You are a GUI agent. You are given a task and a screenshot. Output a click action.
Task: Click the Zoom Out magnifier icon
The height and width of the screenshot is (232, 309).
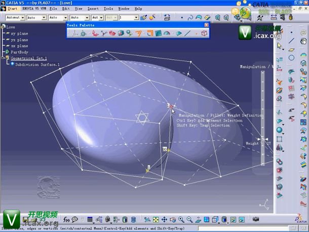[189, 219]
